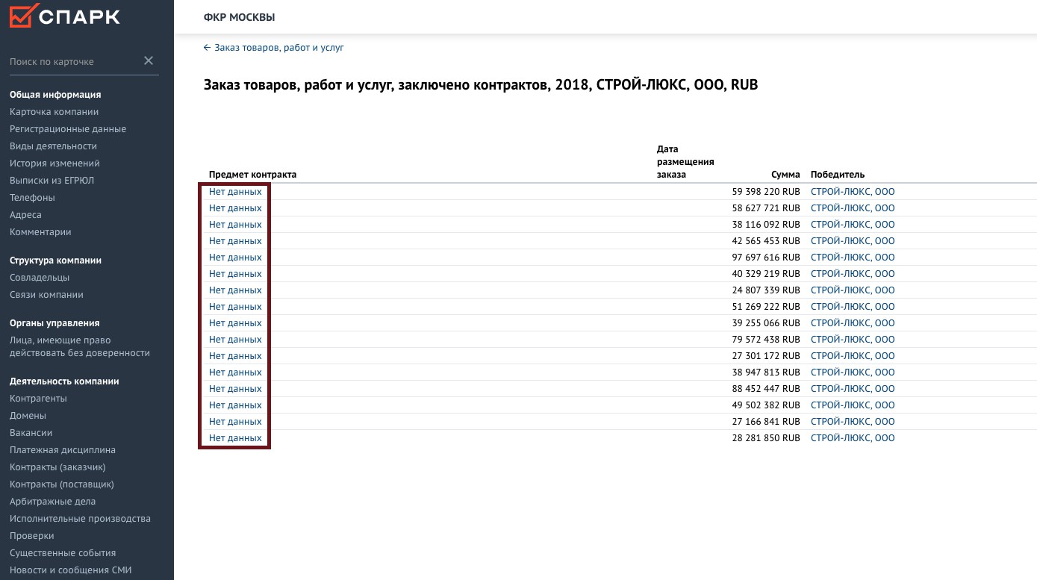Screen dimensions: 1037x580
Task: Open Нет данных link in 27 301 172 RUB row
Action: pyautogui.click(x=235, y=356)
